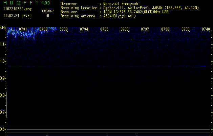This screenshot has height=136, width=213.
Task: Click the 0738 time marker
Action: 165,29
